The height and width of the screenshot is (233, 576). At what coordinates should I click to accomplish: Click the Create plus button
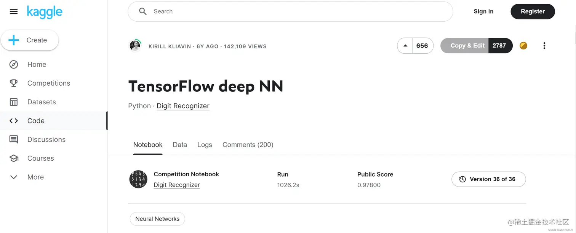click(x=30, y=40)
